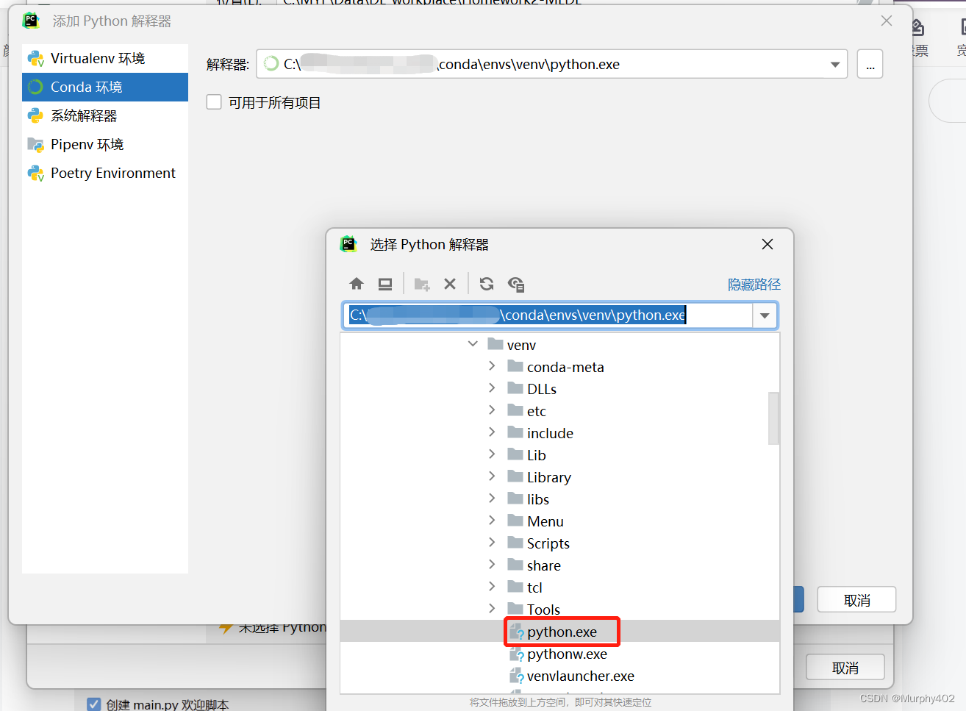Expand the Library folder
The width and height of the screenshot is (966, 711).
pyautogui.click(x=493, y=476)
